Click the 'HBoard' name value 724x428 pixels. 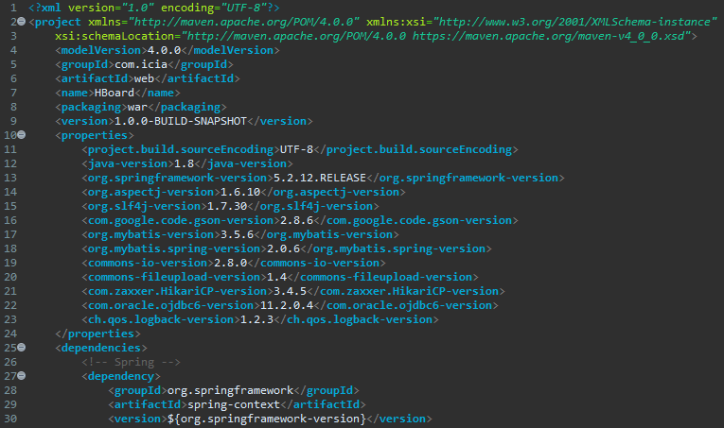pyautogui.click(x=115, y=93)
